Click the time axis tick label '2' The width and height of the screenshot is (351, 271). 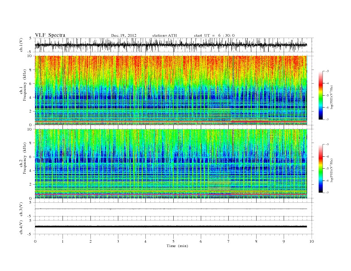[x=90, y=241]
